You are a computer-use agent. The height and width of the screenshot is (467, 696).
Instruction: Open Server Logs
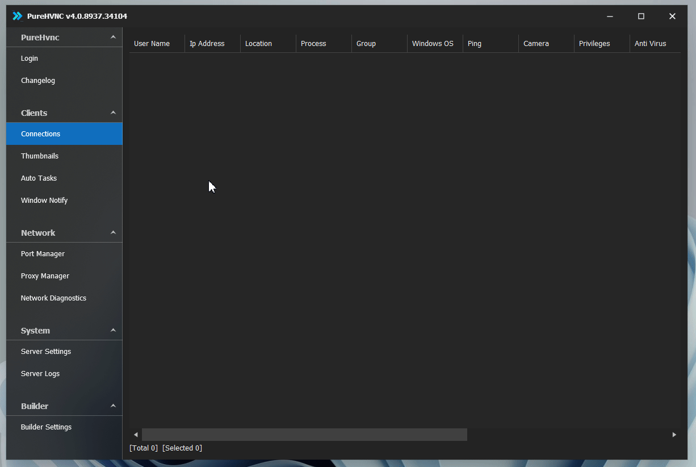pos(64,374)
